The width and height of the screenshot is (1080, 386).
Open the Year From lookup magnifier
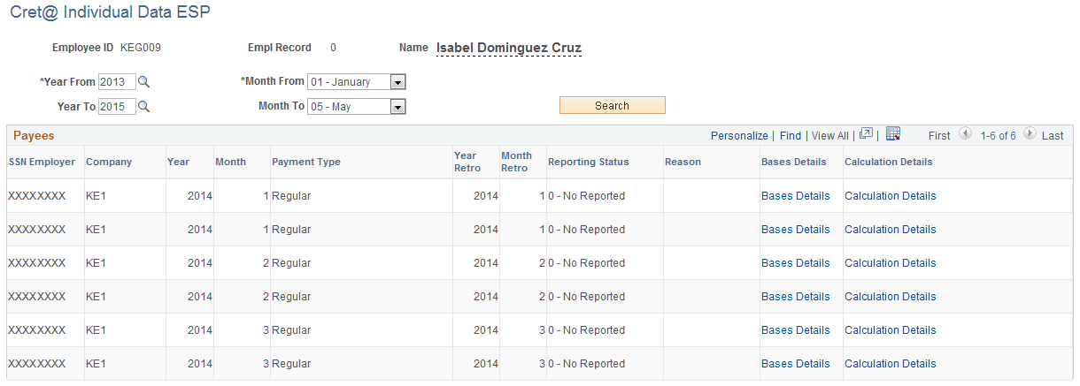point(144,82)
